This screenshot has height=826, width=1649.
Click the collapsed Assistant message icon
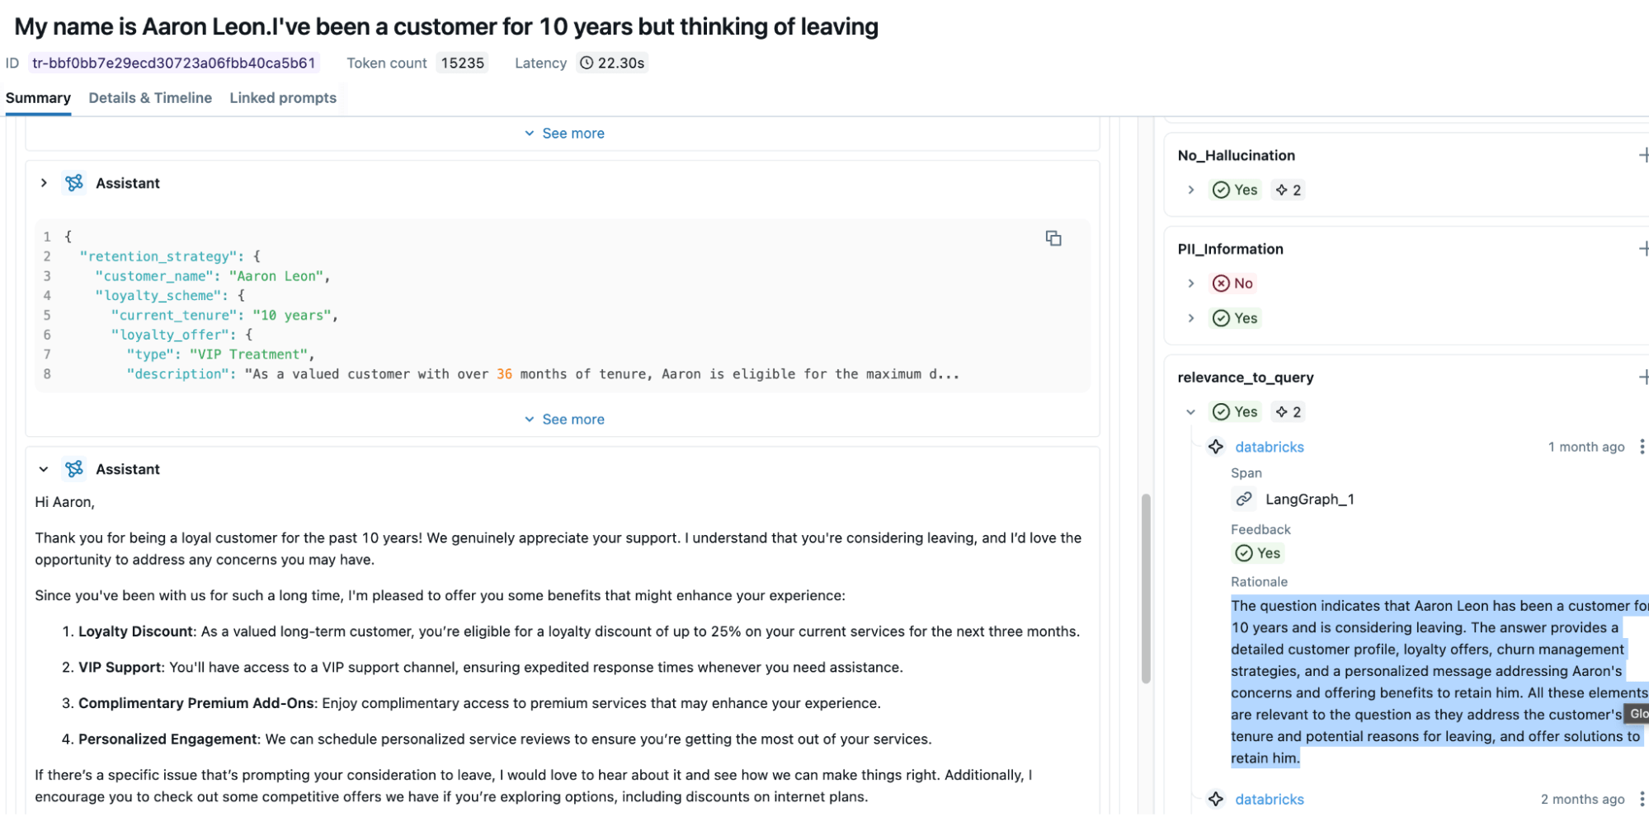click(x=74, y=183)
